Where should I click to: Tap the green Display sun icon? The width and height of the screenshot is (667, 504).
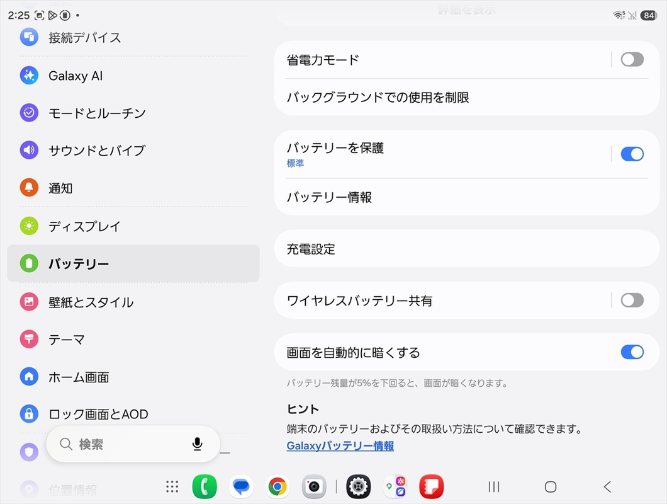[x=29, y=226]
